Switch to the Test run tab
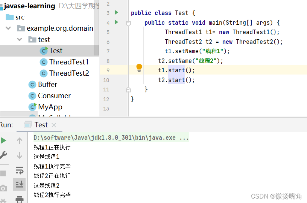 41,125
